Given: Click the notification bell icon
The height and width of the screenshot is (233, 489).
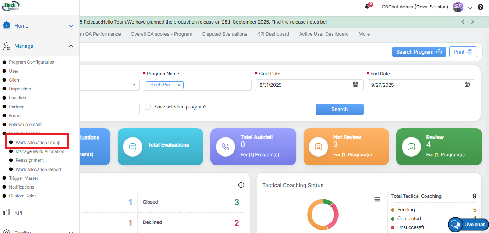Looking at the screenshot, I should tap(367, 7).
